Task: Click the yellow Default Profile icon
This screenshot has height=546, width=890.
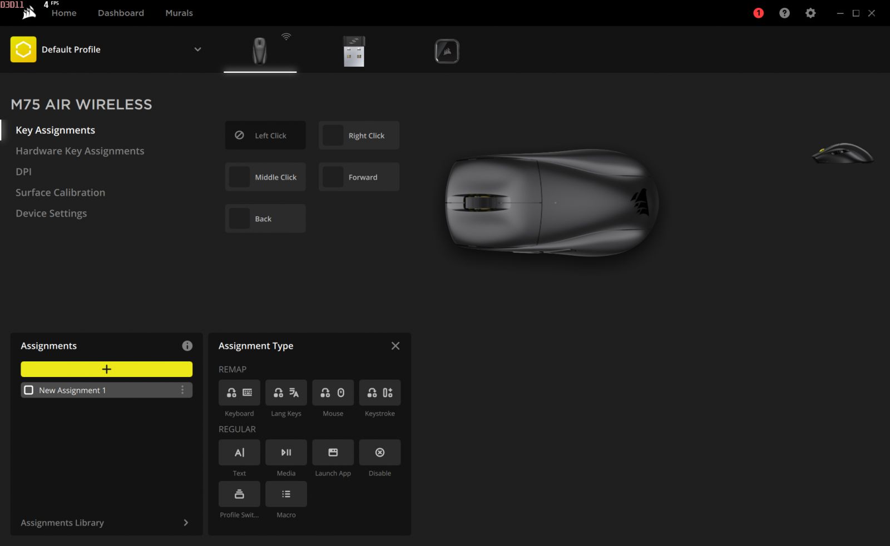Action: tap(23, 49)
